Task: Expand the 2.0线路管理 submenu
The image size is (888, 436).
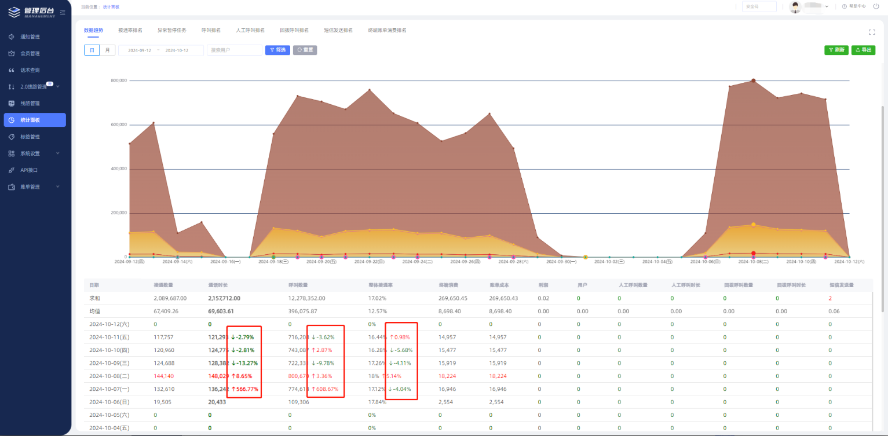Action: (x=58, y=87)
